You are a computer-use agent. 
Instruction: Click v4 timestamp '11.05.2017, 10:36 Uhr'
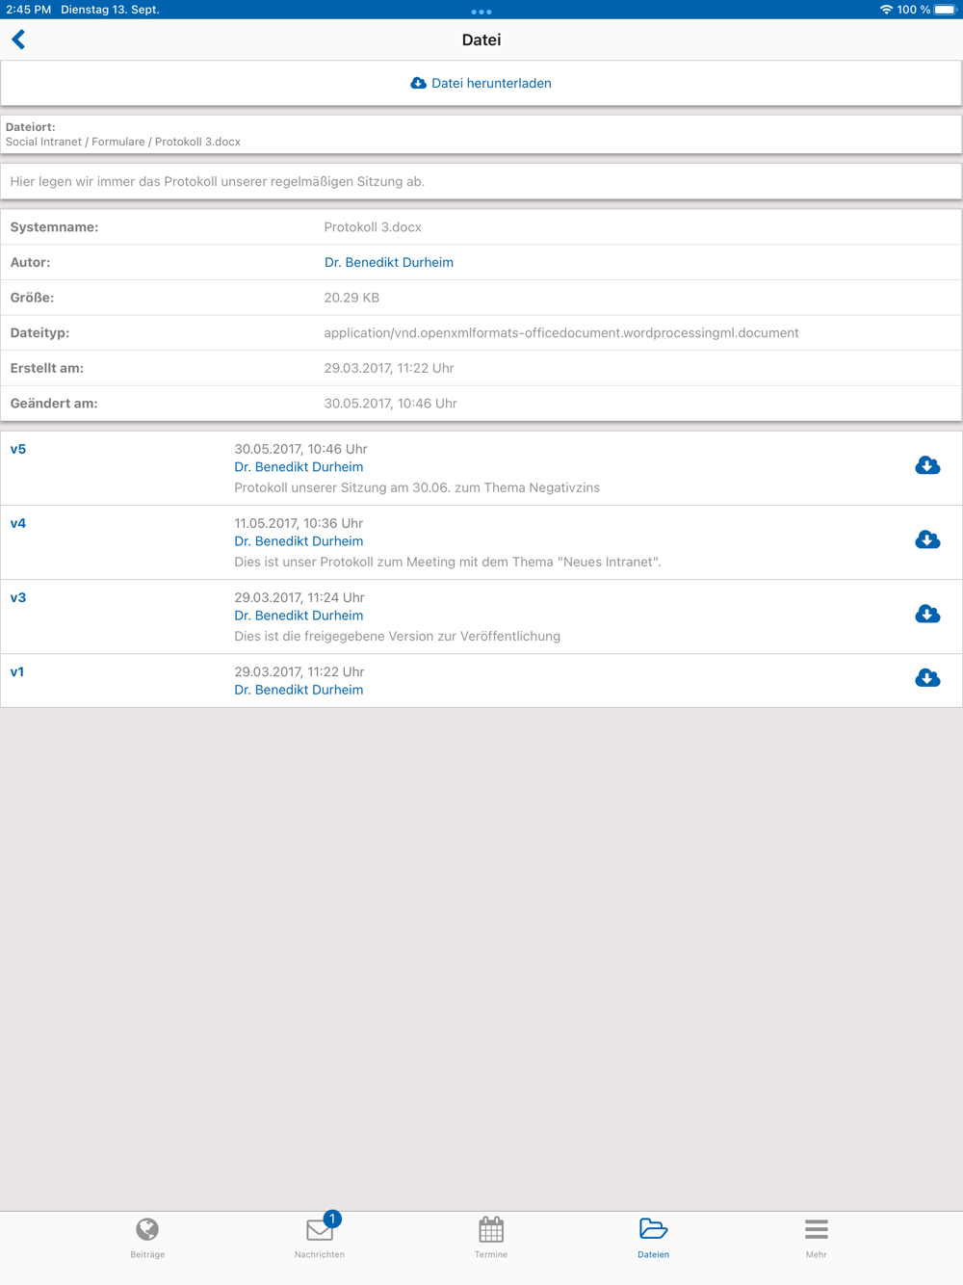point(299,523)
